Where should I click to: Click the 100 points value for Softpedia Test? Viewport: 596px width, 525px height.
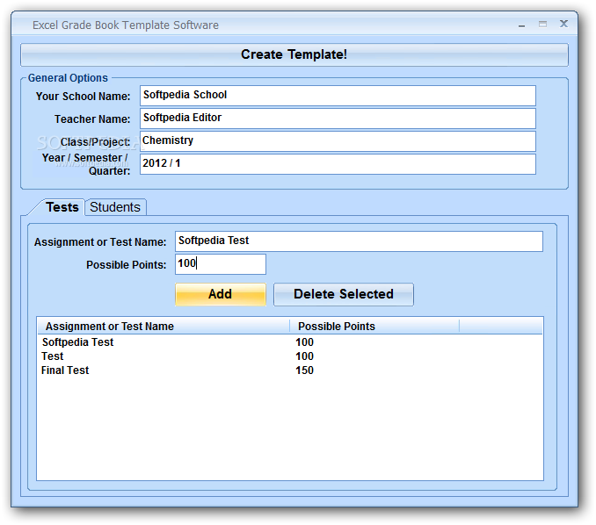click(304, 342)
